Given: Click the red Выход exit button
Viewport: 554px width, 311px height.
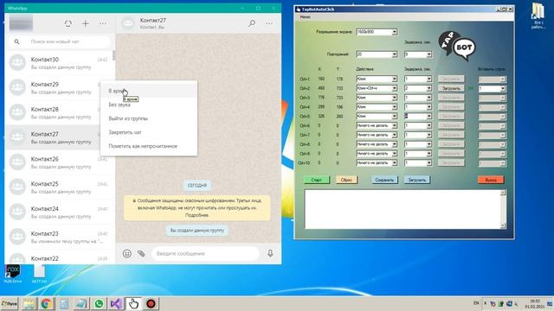Looking at the screenshot, I should (491, 180).
